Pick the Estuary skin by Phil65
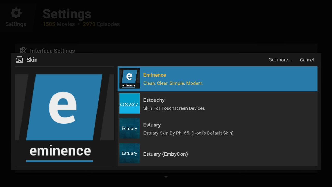This screenshot has width=332, height=187. coord(218,129)
